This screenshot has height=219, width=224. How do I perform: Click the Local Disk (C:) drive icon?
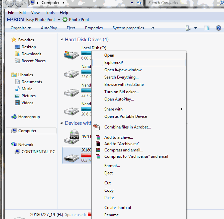tap(71, 55)
